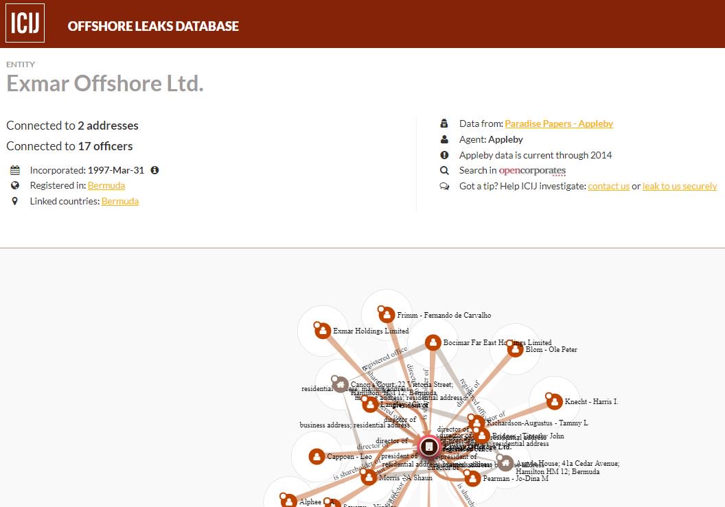Screen dimensions: 725x507
Task: Select the Argyle House Cedar Avenue address node
Action: [505, 462]
